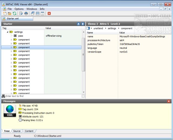
Task: Click the Open folder toolbar icon
Action: click(x=9, y=13)
